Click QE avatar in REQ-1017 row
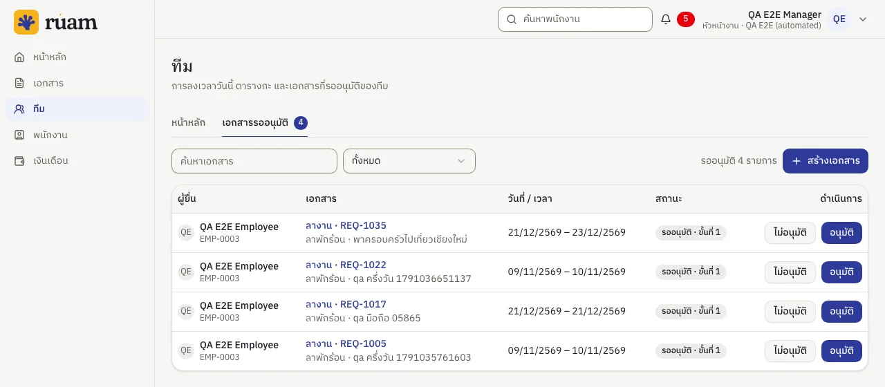 (x=186, y=311)
